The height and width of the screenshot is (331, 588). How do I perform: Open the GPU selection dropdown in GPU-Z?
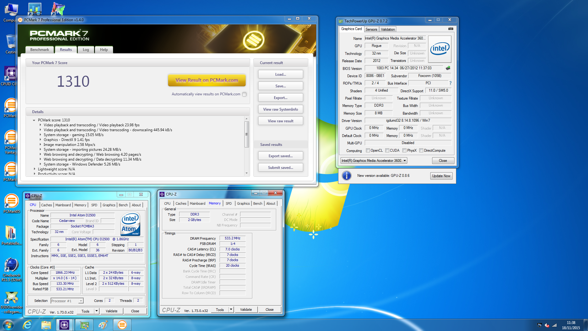click(x=374, y=161)
